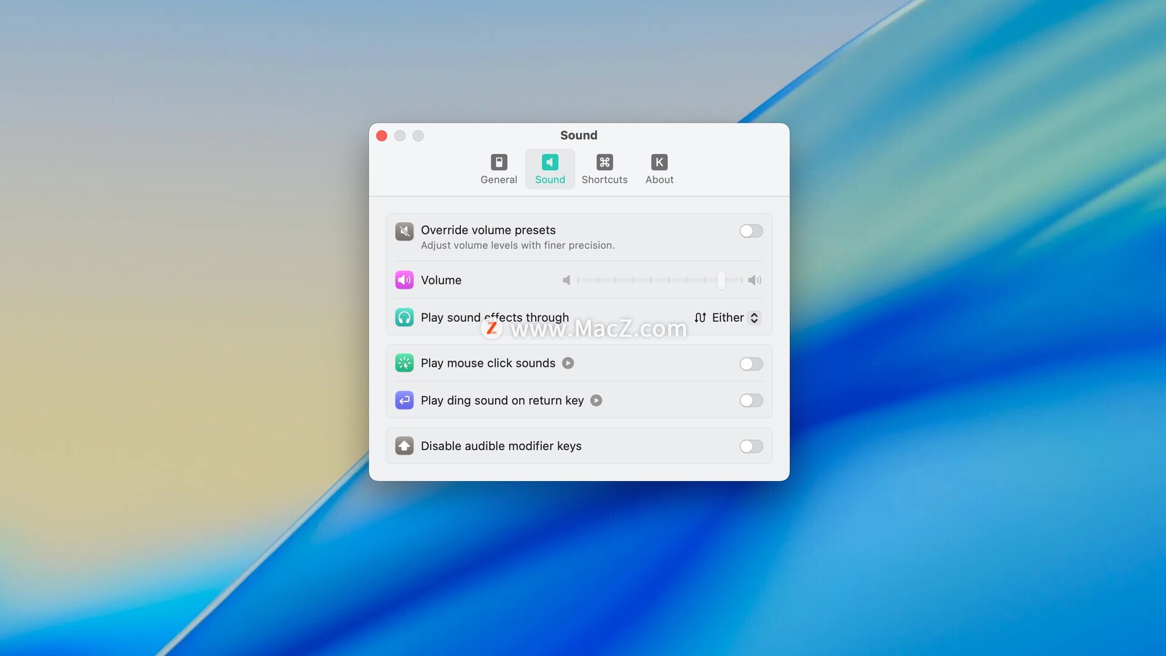Click the gray modifier keys arrow icon
This screenshot has width=1166, height=656.
pyautogui.click(x=404, y=446)
